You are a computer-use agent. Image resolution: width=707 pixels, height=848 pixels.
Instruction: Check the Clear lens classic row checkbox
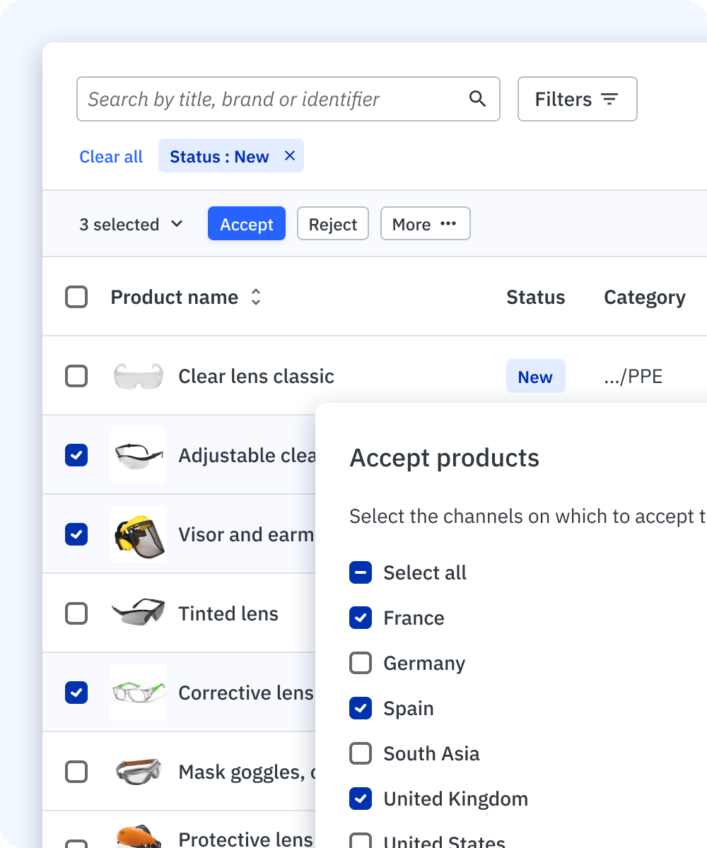point(76,376)
